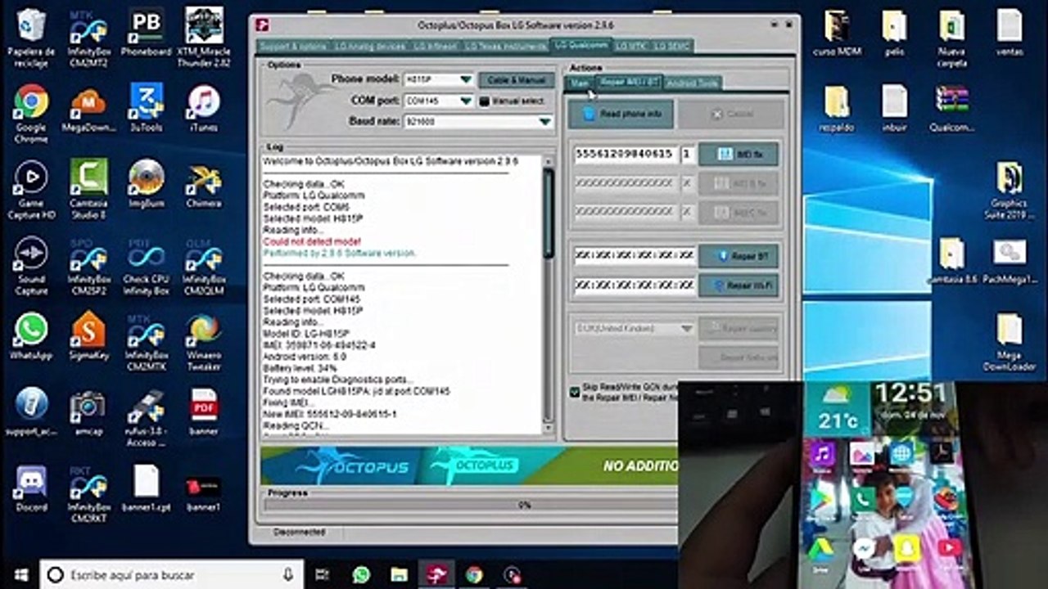The height and width of the screenshot is (589, 1048).
Task: Select the LG Qualcomm tab
Action: [580, 45]
